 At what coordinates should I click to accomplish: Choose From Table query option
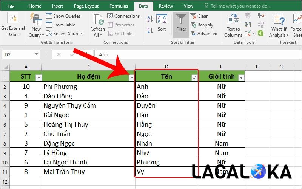click(x=60, y=25)
